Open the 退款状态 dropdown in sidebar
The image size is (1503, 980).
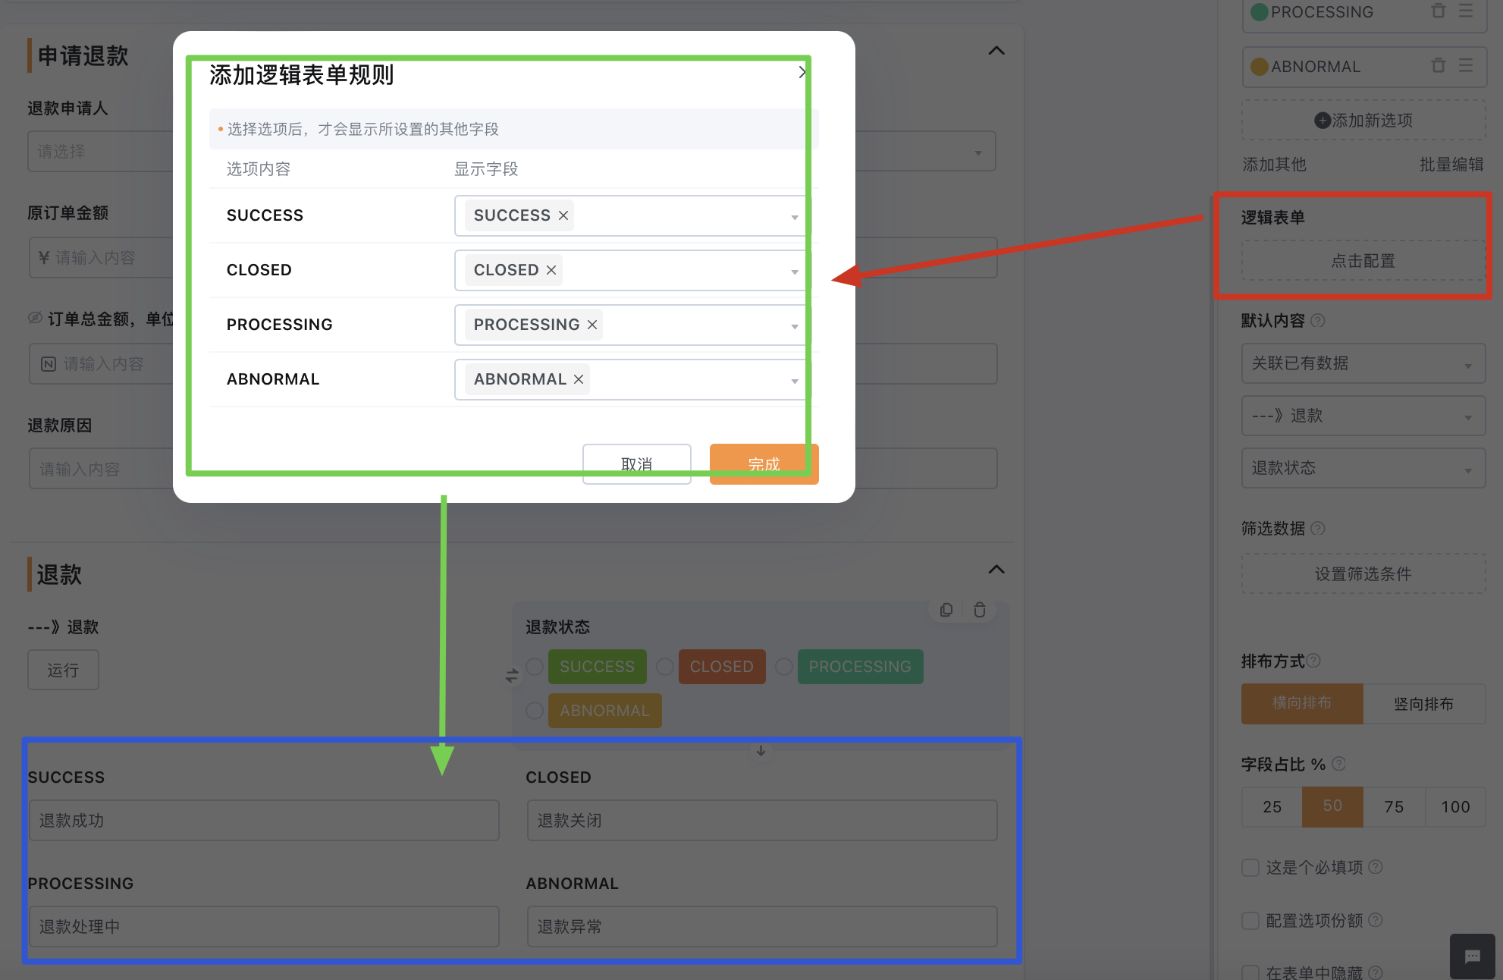[x=1363, y=468]
